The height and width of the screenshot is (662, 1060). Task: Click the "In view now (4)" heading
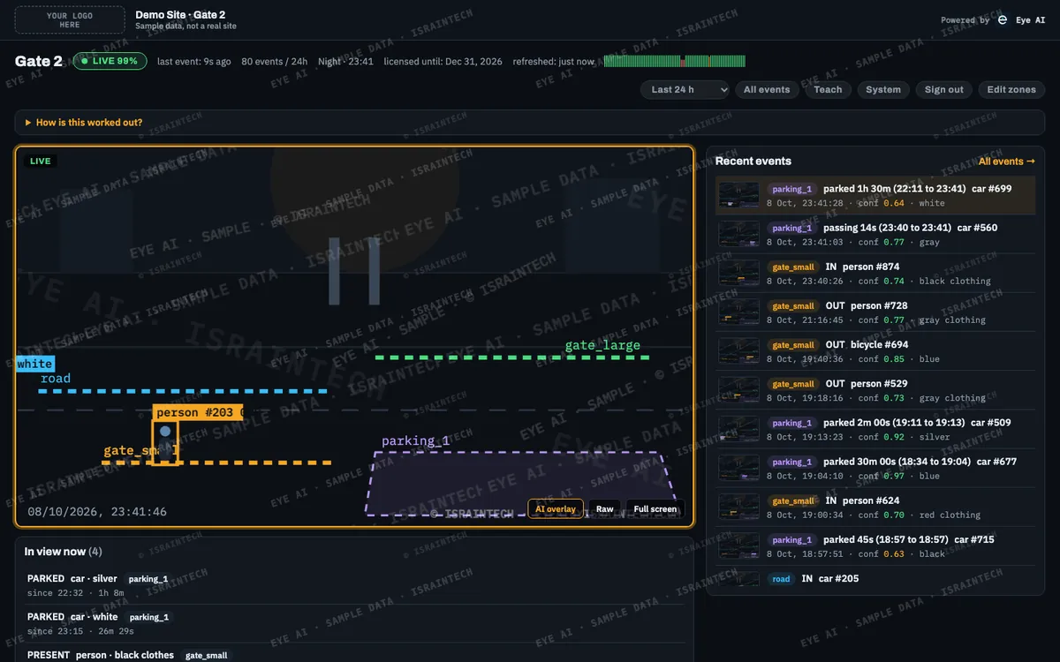click(64, 552)
